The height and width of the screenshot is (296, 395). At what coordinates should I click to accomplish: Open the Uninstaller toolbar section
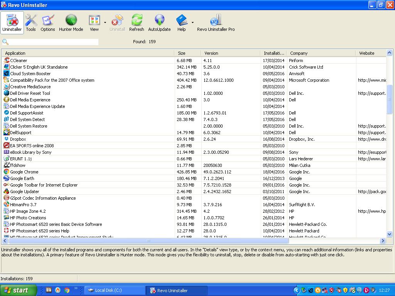tap(12, 23)
